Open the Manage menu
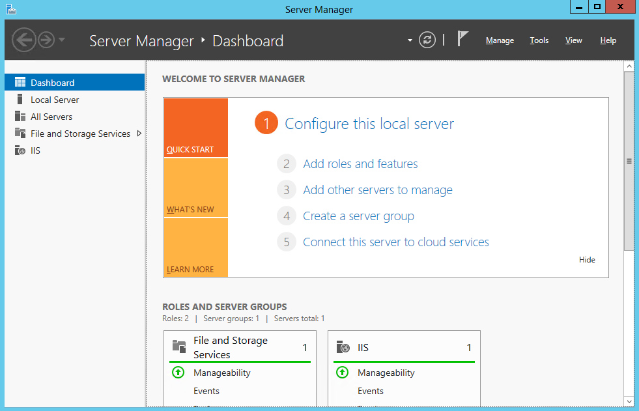 click(500, 40)
